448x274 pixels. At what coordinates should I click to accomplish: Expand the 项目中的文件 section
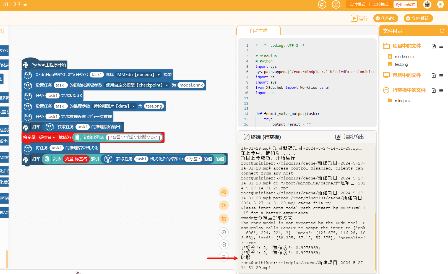pyautogui.click(x=402, y=46)
